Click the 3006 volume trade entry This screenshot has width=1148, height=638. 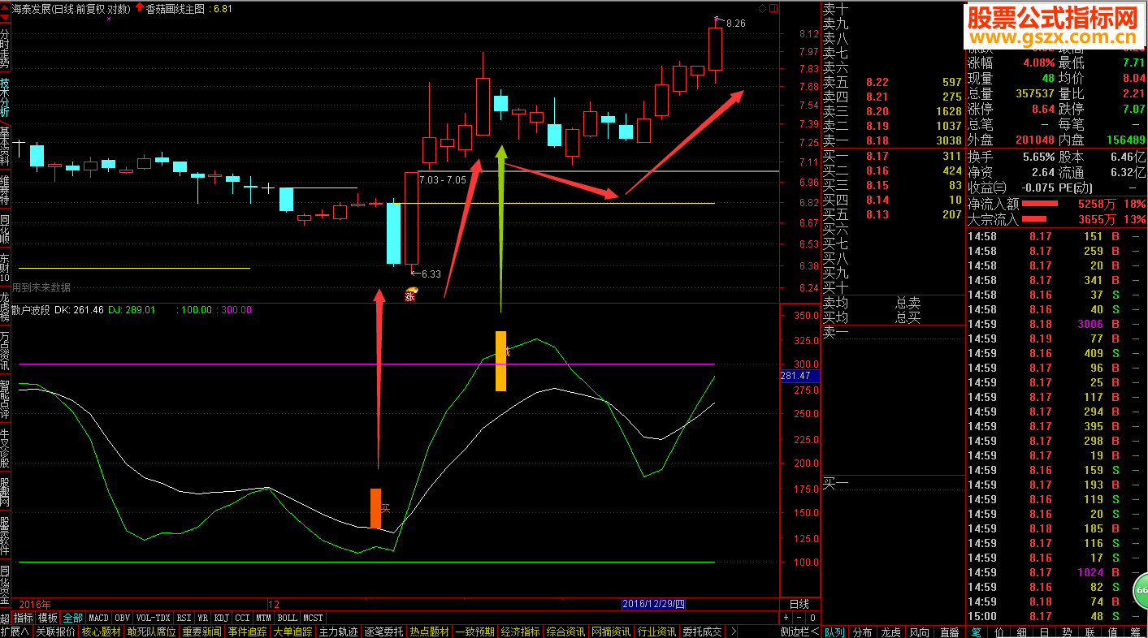(1090, 324)
